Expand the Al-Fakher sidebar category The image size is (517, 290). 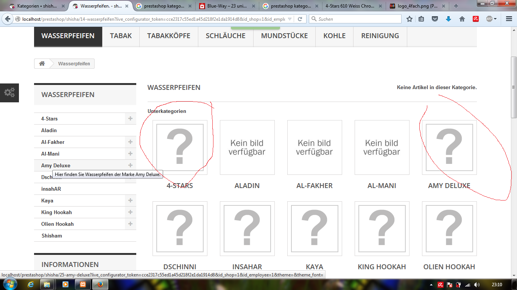(130, 142)
